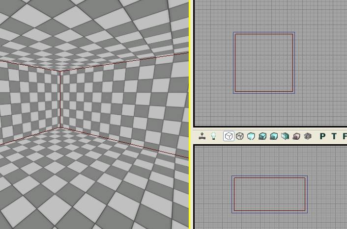Select the red brush rectangle in lower grid view
The height and width of the screenshot is (229, 347).
coord(269,194)
